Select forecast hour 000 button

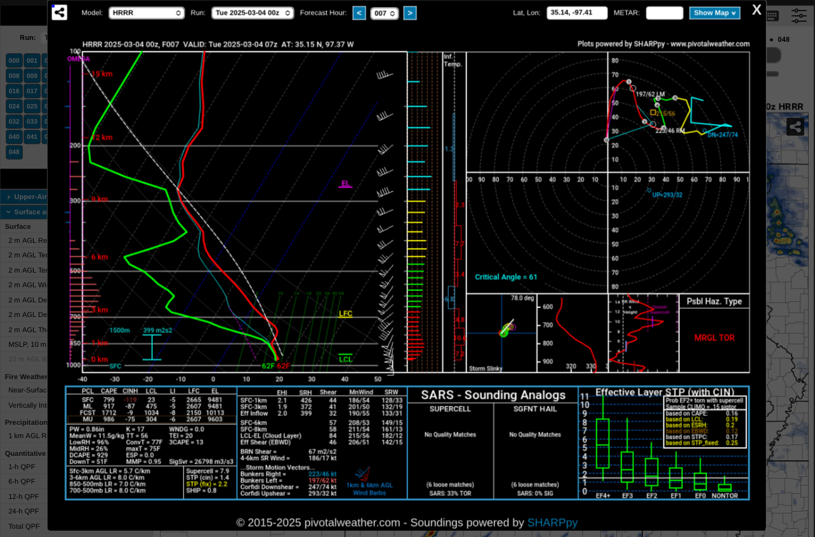[x=14, y=61]
